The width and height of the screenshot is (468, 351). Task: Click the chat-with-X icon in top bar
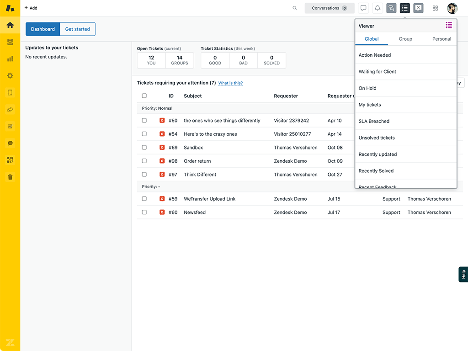419,8
